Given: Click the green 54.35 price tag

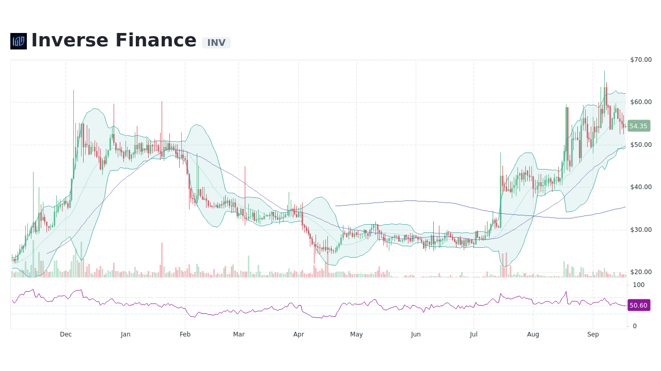Looking at the screenshot, I should coord(638,126).
